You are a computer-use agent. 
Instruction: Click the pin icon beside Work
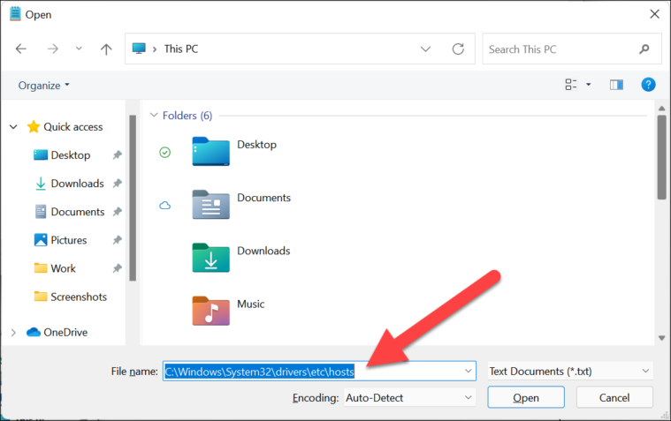tap(117, 268)
